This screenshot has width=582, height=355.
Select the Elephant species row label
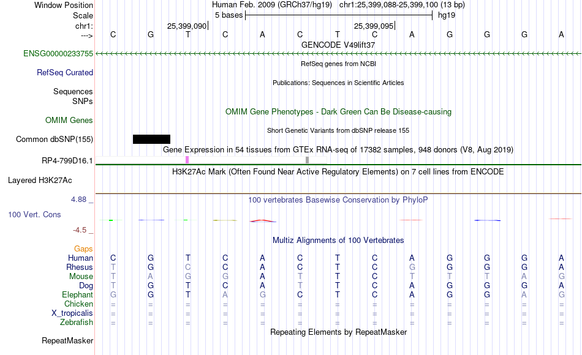(78, 294)
